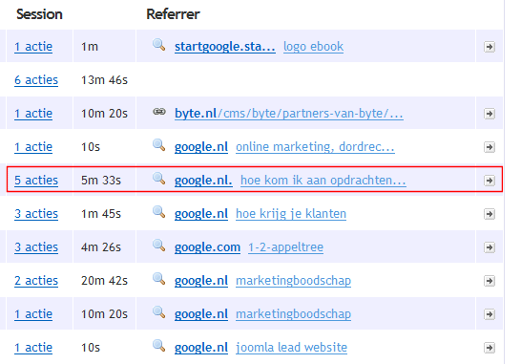Click hoe kom ik aan opdrachten search term
Screen dimensions: 521x364
coord(323,181)
